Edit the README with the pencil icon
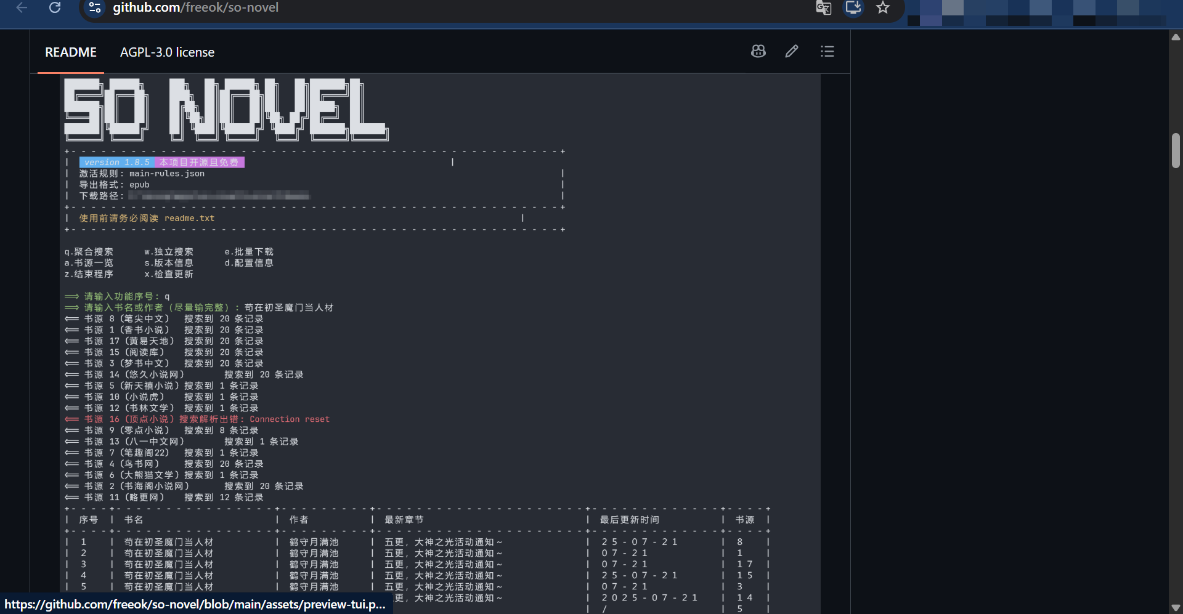 point(792,52)
